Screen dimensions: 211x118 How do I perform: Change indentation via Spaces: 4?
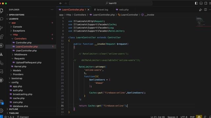click(172, 117)
